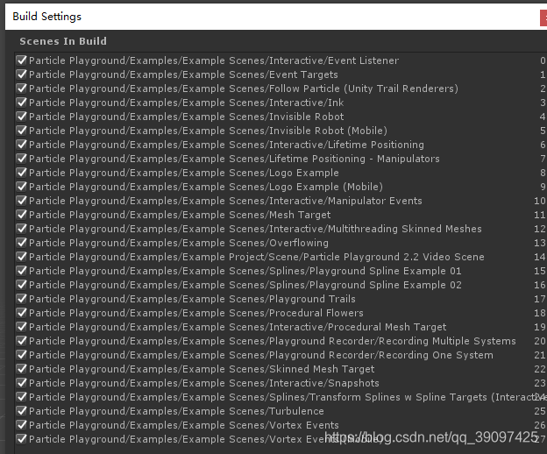Click Recording Multiple Systems scene text
Screen dimensions: 547x454
point(273,341)
